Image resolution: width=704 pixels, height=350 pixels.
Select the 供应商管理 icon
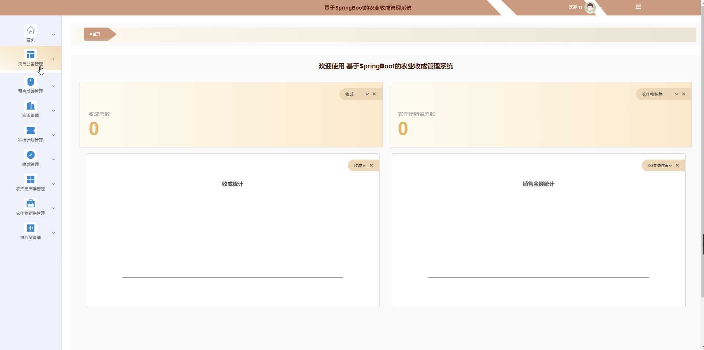31,228
